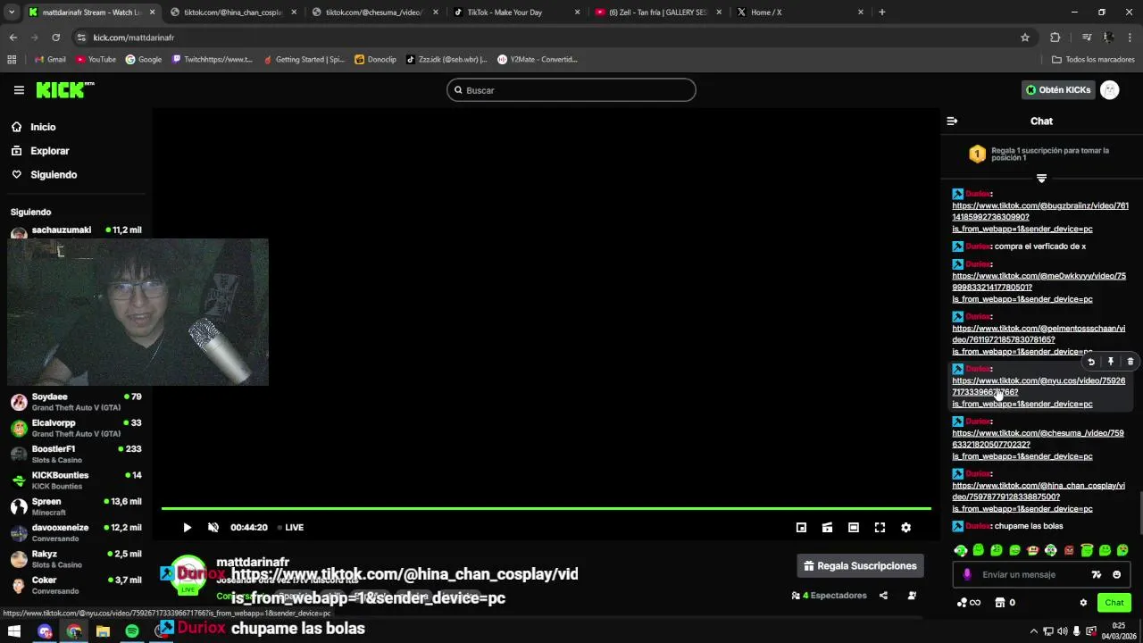
Task: Click the KICK logo
Action: [x=64, y=89]
